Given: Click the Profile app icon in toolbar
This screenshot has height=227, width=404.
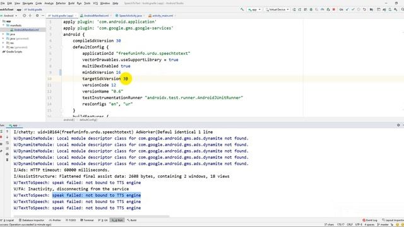Looking at the screenshot, I should point(323,9).
